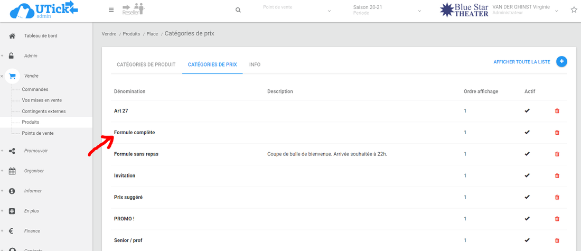Open the search magnifier icon
The image size is (581, 251).
pyautogui.click(x=238, y=10)
